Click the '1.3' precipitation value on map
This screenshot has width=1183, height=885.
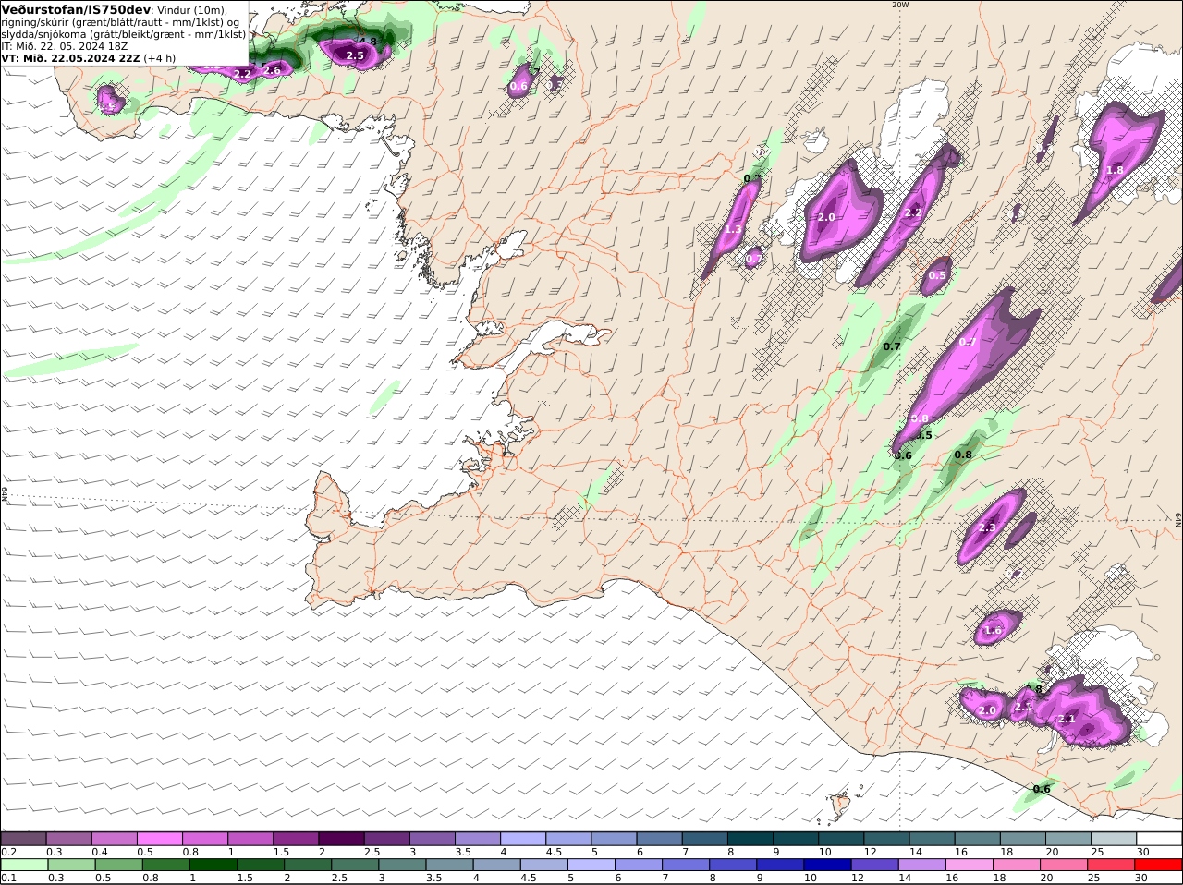coord(733,229)
